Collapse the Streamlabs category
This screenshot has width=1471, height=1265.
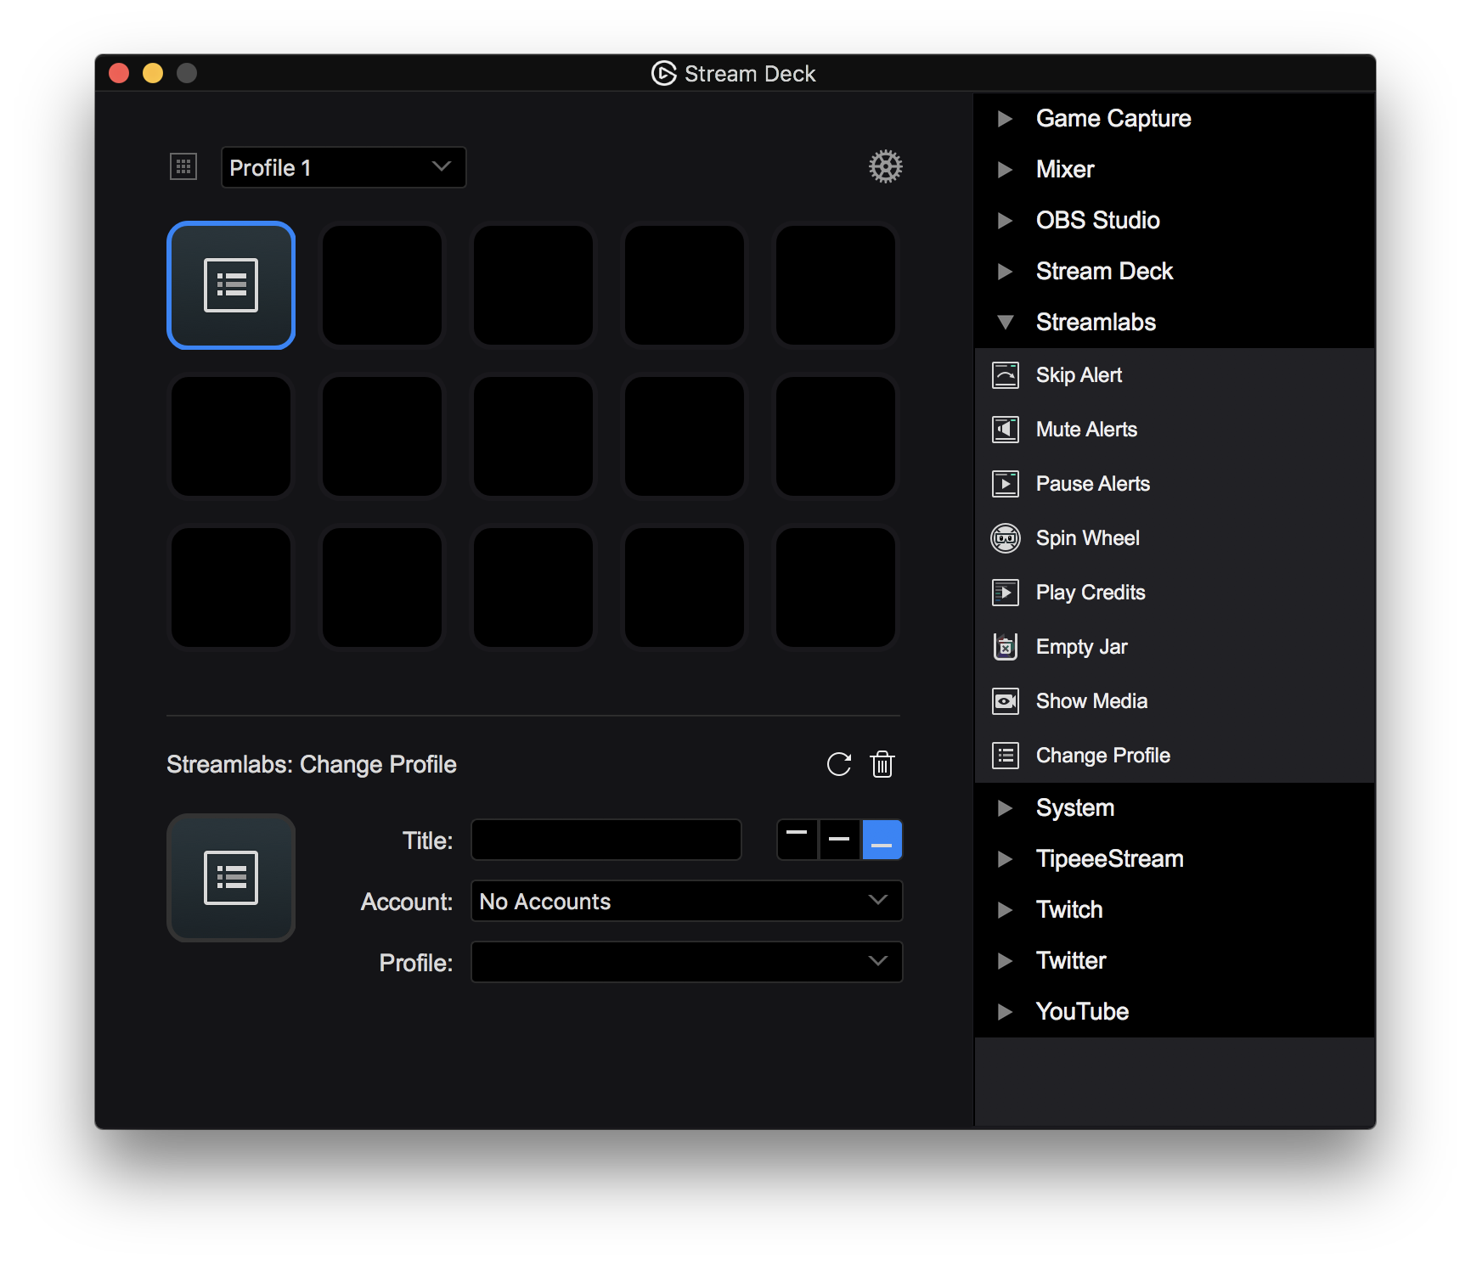click(1005, 322)
